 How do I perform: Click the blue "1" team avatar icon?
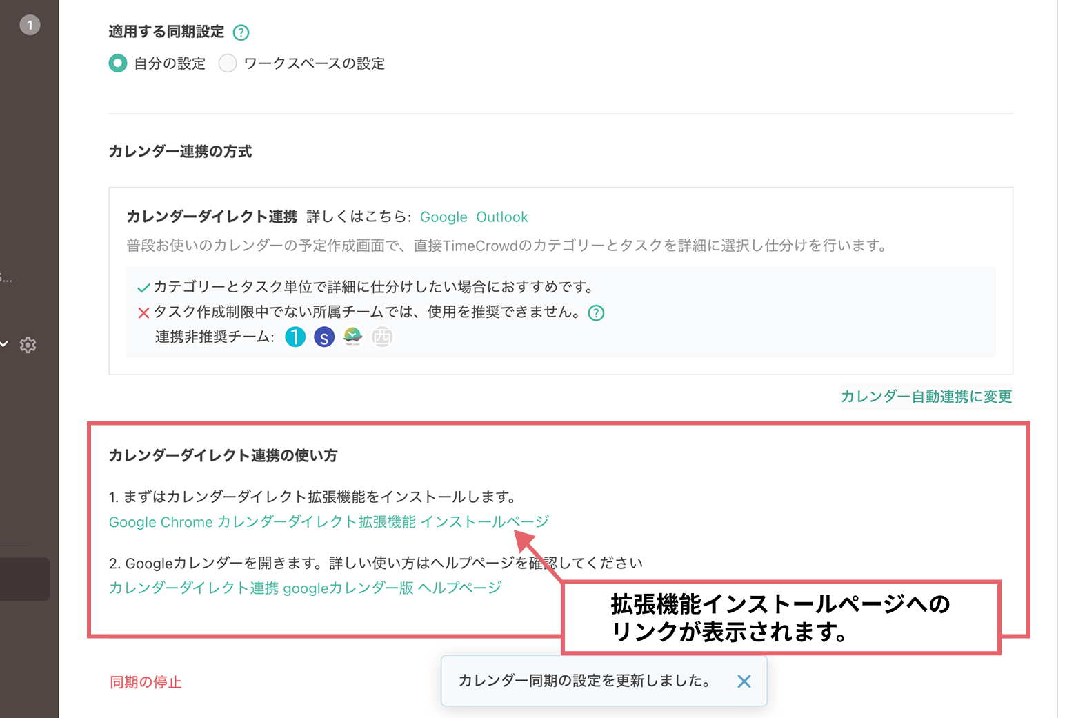[295, 337]
